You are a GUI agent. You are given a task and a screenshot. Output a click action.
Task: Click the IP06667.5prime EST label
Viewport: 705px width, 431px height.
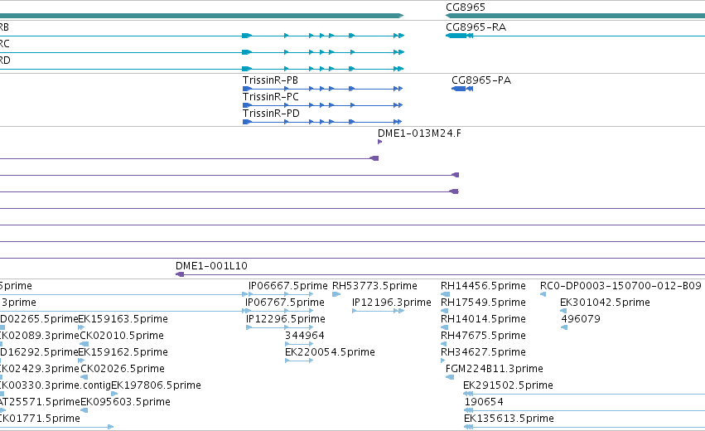pyautogui.click(x=288, y=286)
